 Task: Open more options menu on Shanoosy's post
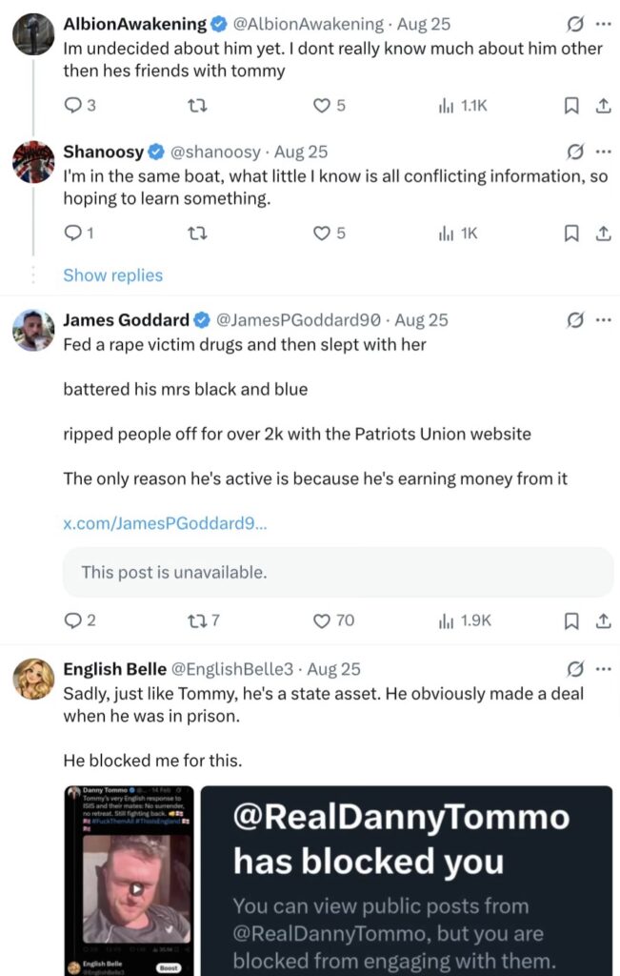(x=603, y=152)
